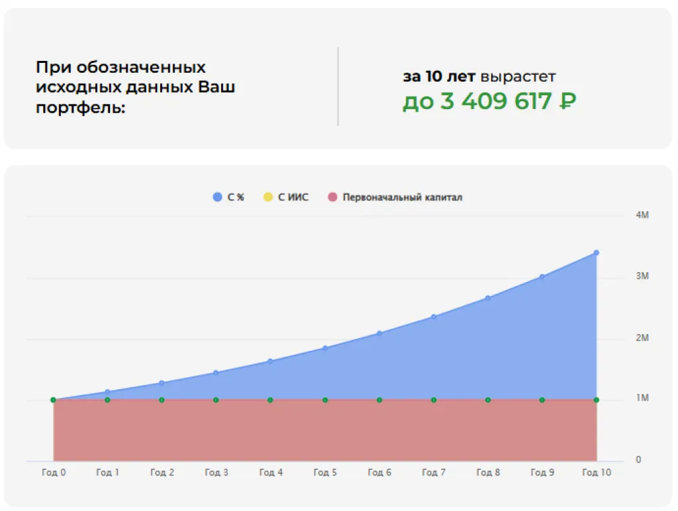Toggle the Первоначальный капитал series label

(402, 197)
